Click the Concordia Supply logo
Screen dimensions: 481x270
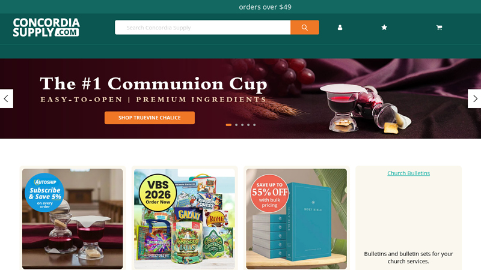pos(46,27)
